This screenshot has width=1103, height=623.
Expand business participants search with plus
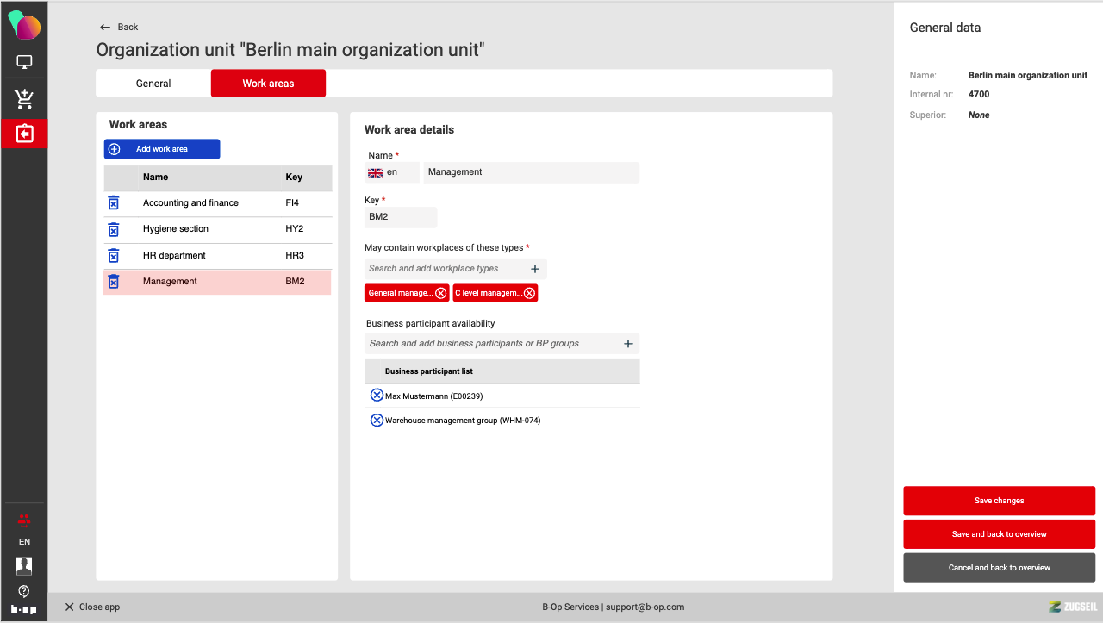pyautogui.click(x=628, y=344)
